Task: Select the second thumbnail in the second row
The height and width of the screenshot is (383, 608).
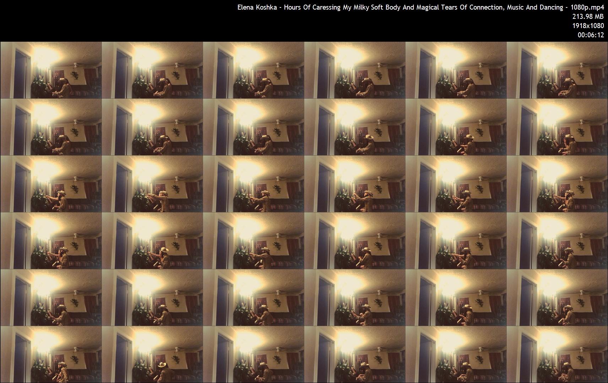Action: click(152, 127)
